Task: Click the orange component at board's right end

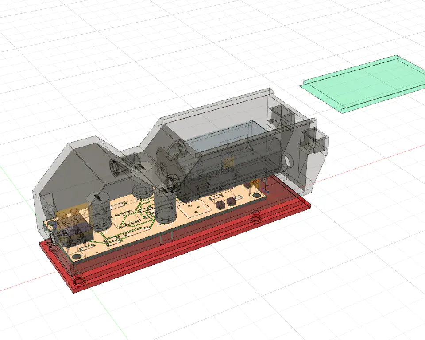Action: pyautogui.click(x=255, y=182)
